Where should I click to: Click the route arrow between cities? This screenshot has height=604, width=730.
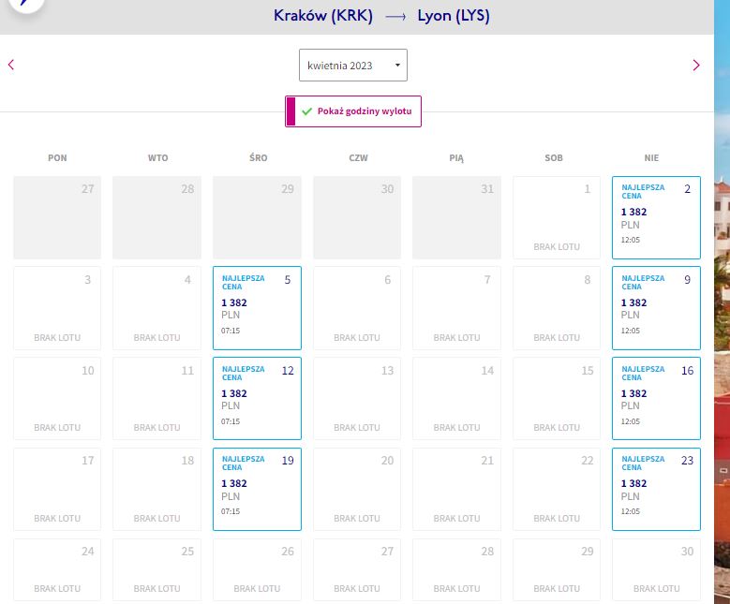(x=395, y=17)
